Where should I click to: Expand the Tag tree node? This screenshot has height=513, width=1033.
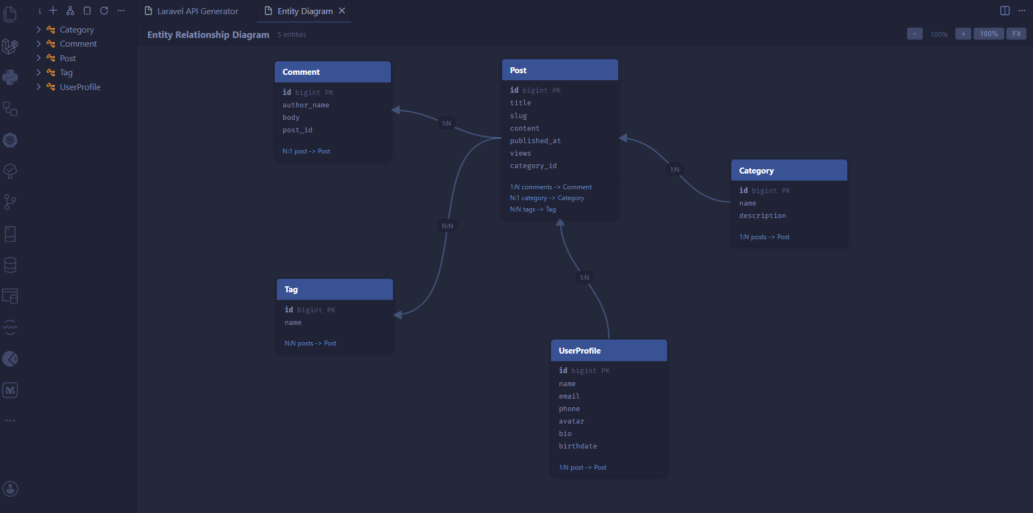(39, 72)
